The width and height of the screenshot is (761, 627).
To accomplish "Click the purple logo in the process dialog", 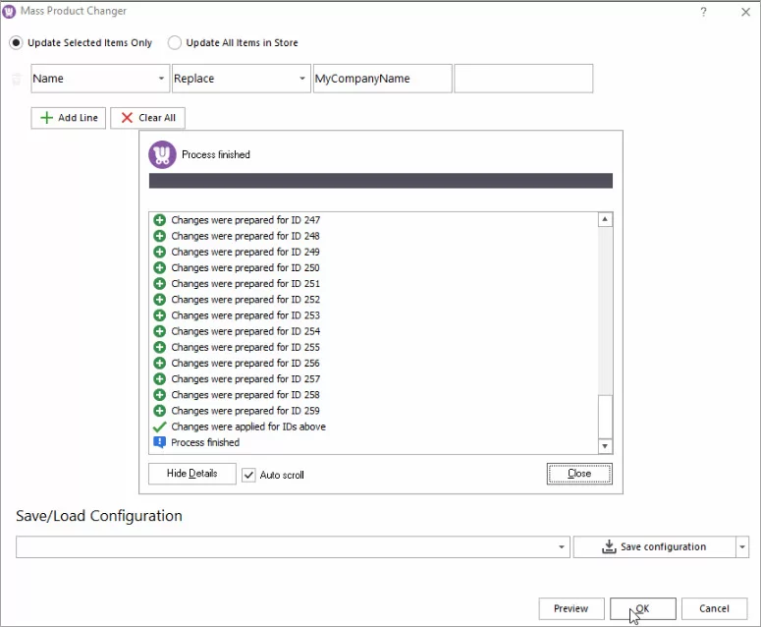I will [x=162, y=154].
